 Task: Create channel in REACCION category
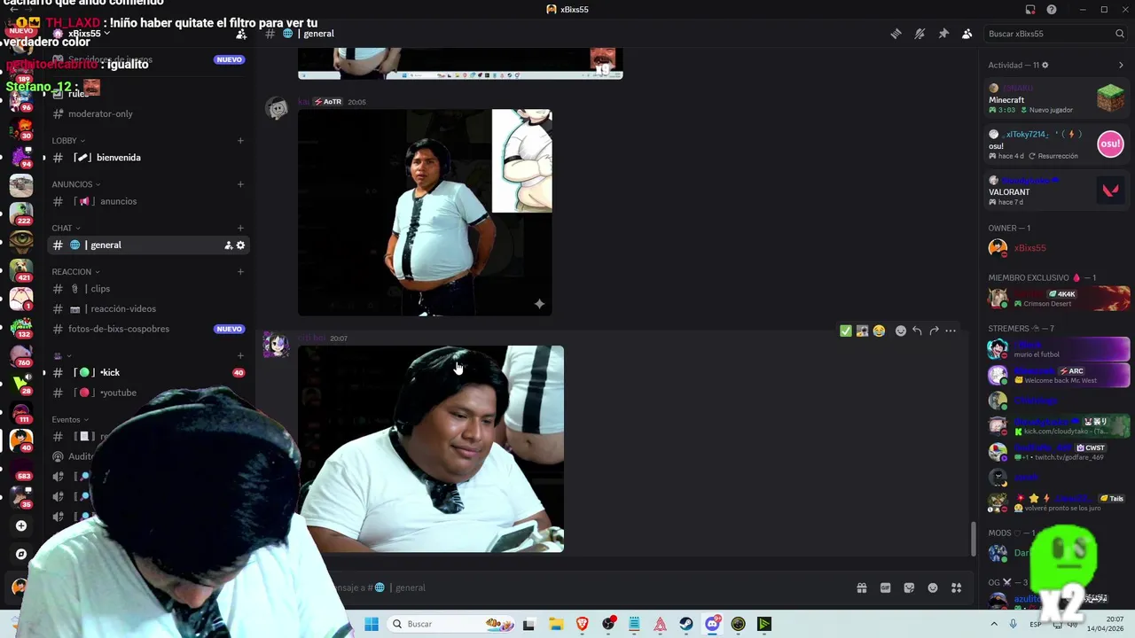[240, 272]
